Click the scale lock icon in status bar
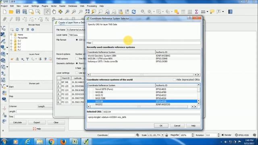The width and height of the screenshot is (258, 145). pyautogui.click(x=166, y=135)
